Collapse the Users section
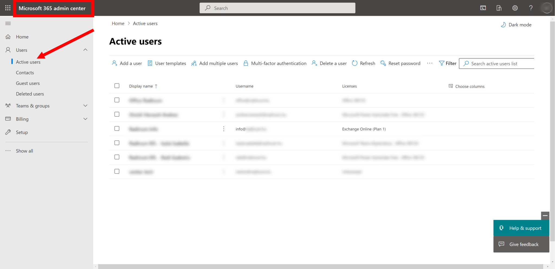Image resolution: width=555 pixels, height=269 pixels. (x=85, y=50)
